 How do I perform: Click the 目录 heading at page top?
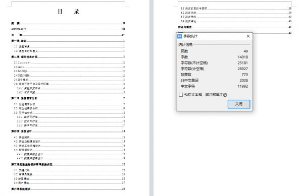click(x=68, y=12)
